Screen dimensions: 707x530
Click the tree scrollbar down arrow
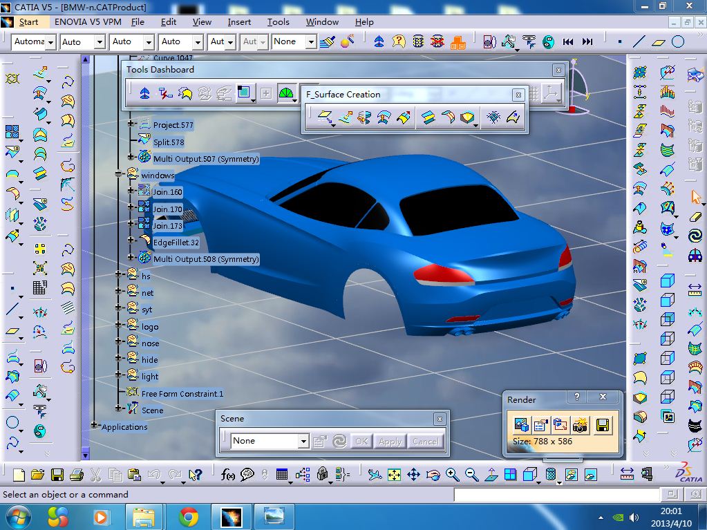[x=86, y=454]
